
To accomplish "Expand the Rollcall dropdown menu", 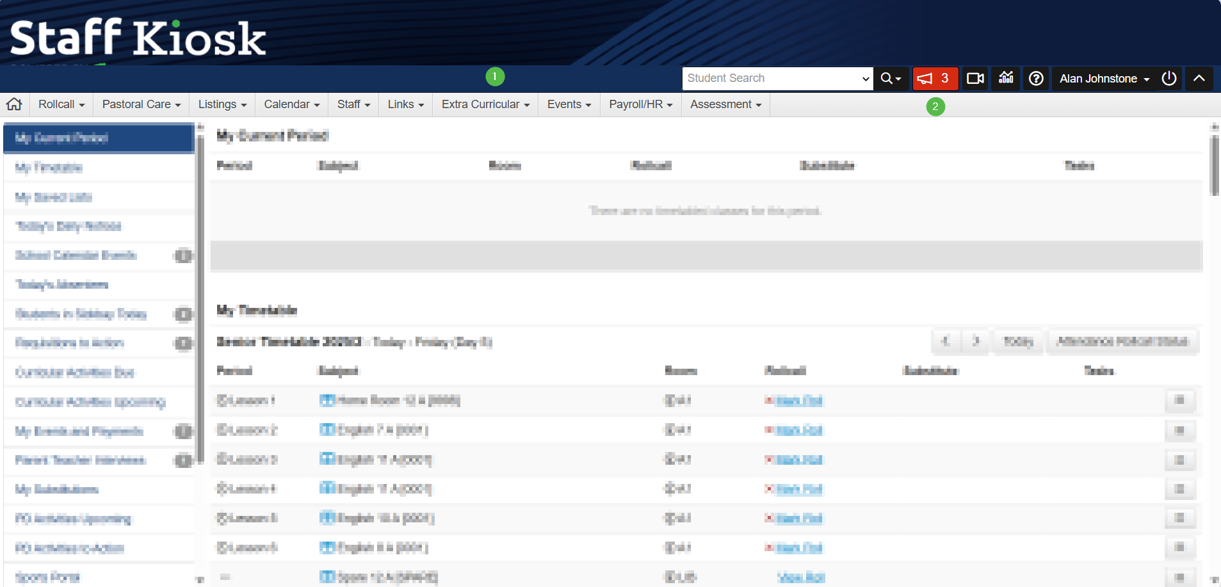I will point(61,104).
